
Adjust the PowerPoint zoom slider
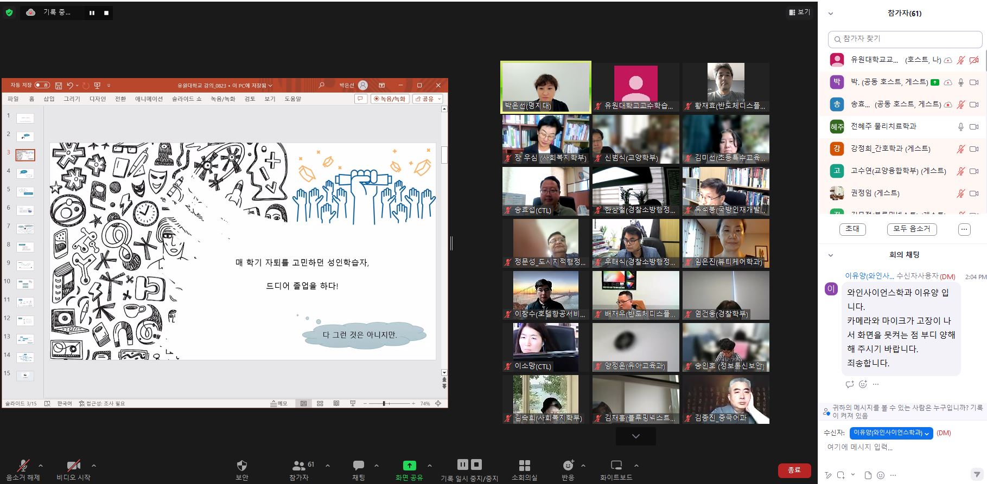point(384,404)
